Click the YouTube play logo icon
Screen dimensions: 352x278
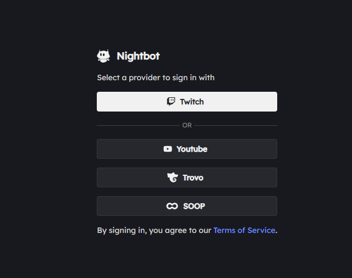click(168, 149)
